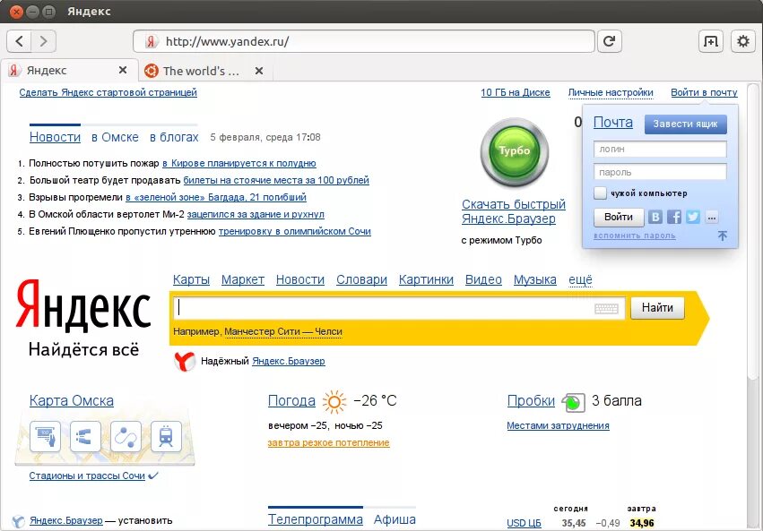This screenshot has height=531, width=763.
Task: Select the Яндекс browser tab
Action: click(x=70, y=71)
